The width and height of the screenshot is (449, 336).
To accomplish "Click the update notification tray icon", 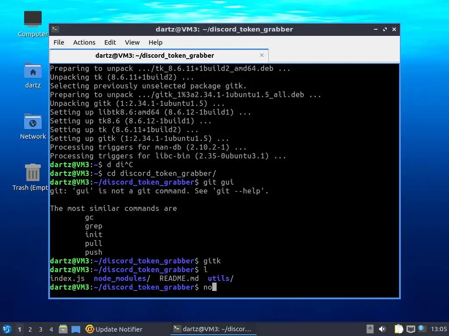I will coord(421,329).
